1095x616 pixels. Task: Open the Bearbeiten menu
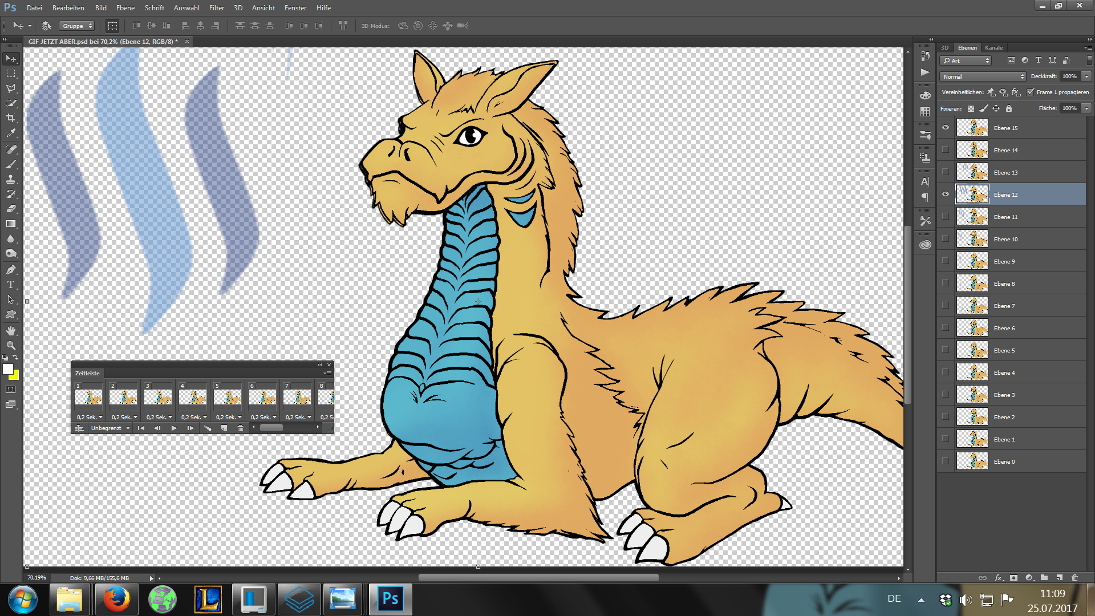tap(68, 8)
